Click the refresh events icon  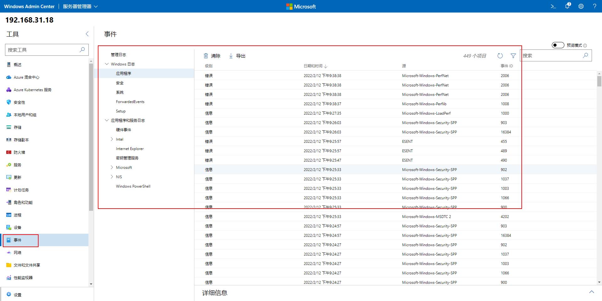click(500, 56)
